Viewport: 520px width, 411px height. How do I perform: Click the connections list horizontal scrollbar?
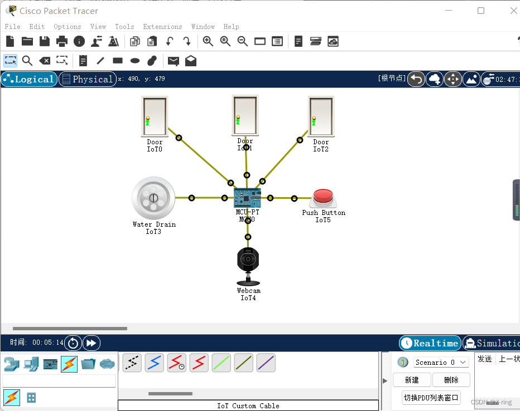(170, 394)
